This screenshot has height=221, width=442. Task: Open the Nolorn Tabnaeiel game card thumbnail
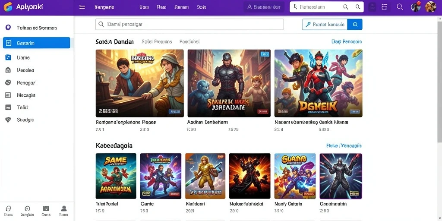(250, 176)
